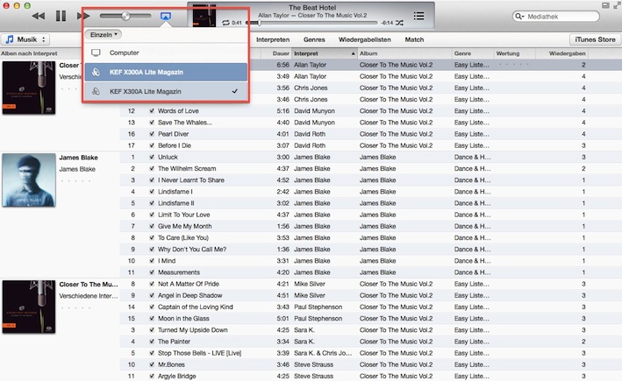Click the song title The Beat Hotel
This screenshot has width=622, height=381.
tap(312, 8)
